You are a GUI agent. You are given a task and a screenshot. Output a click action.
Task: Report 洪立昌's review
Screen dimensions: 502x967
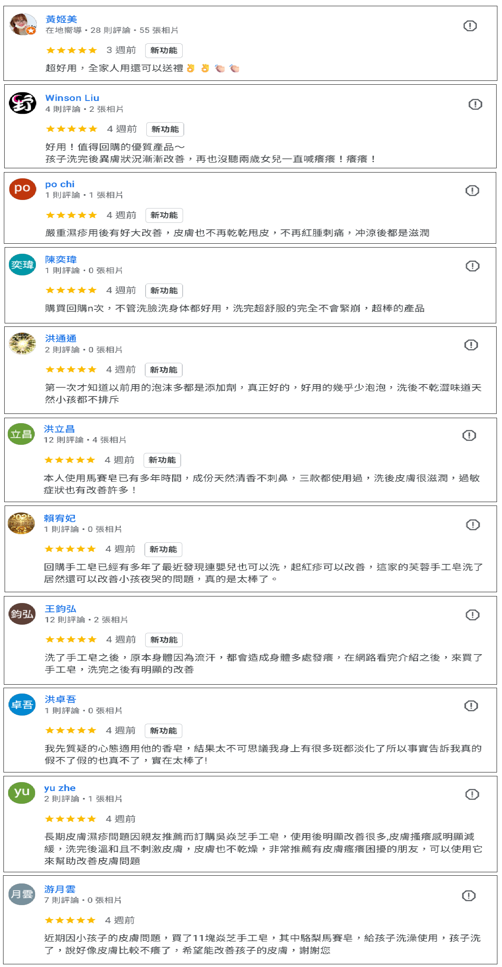(x=469, y=436)
